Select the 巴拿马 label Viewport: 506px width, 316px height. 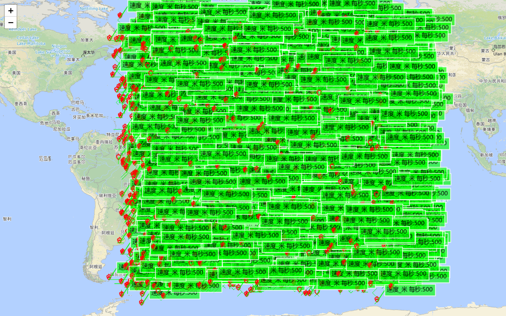coord(73,139)
